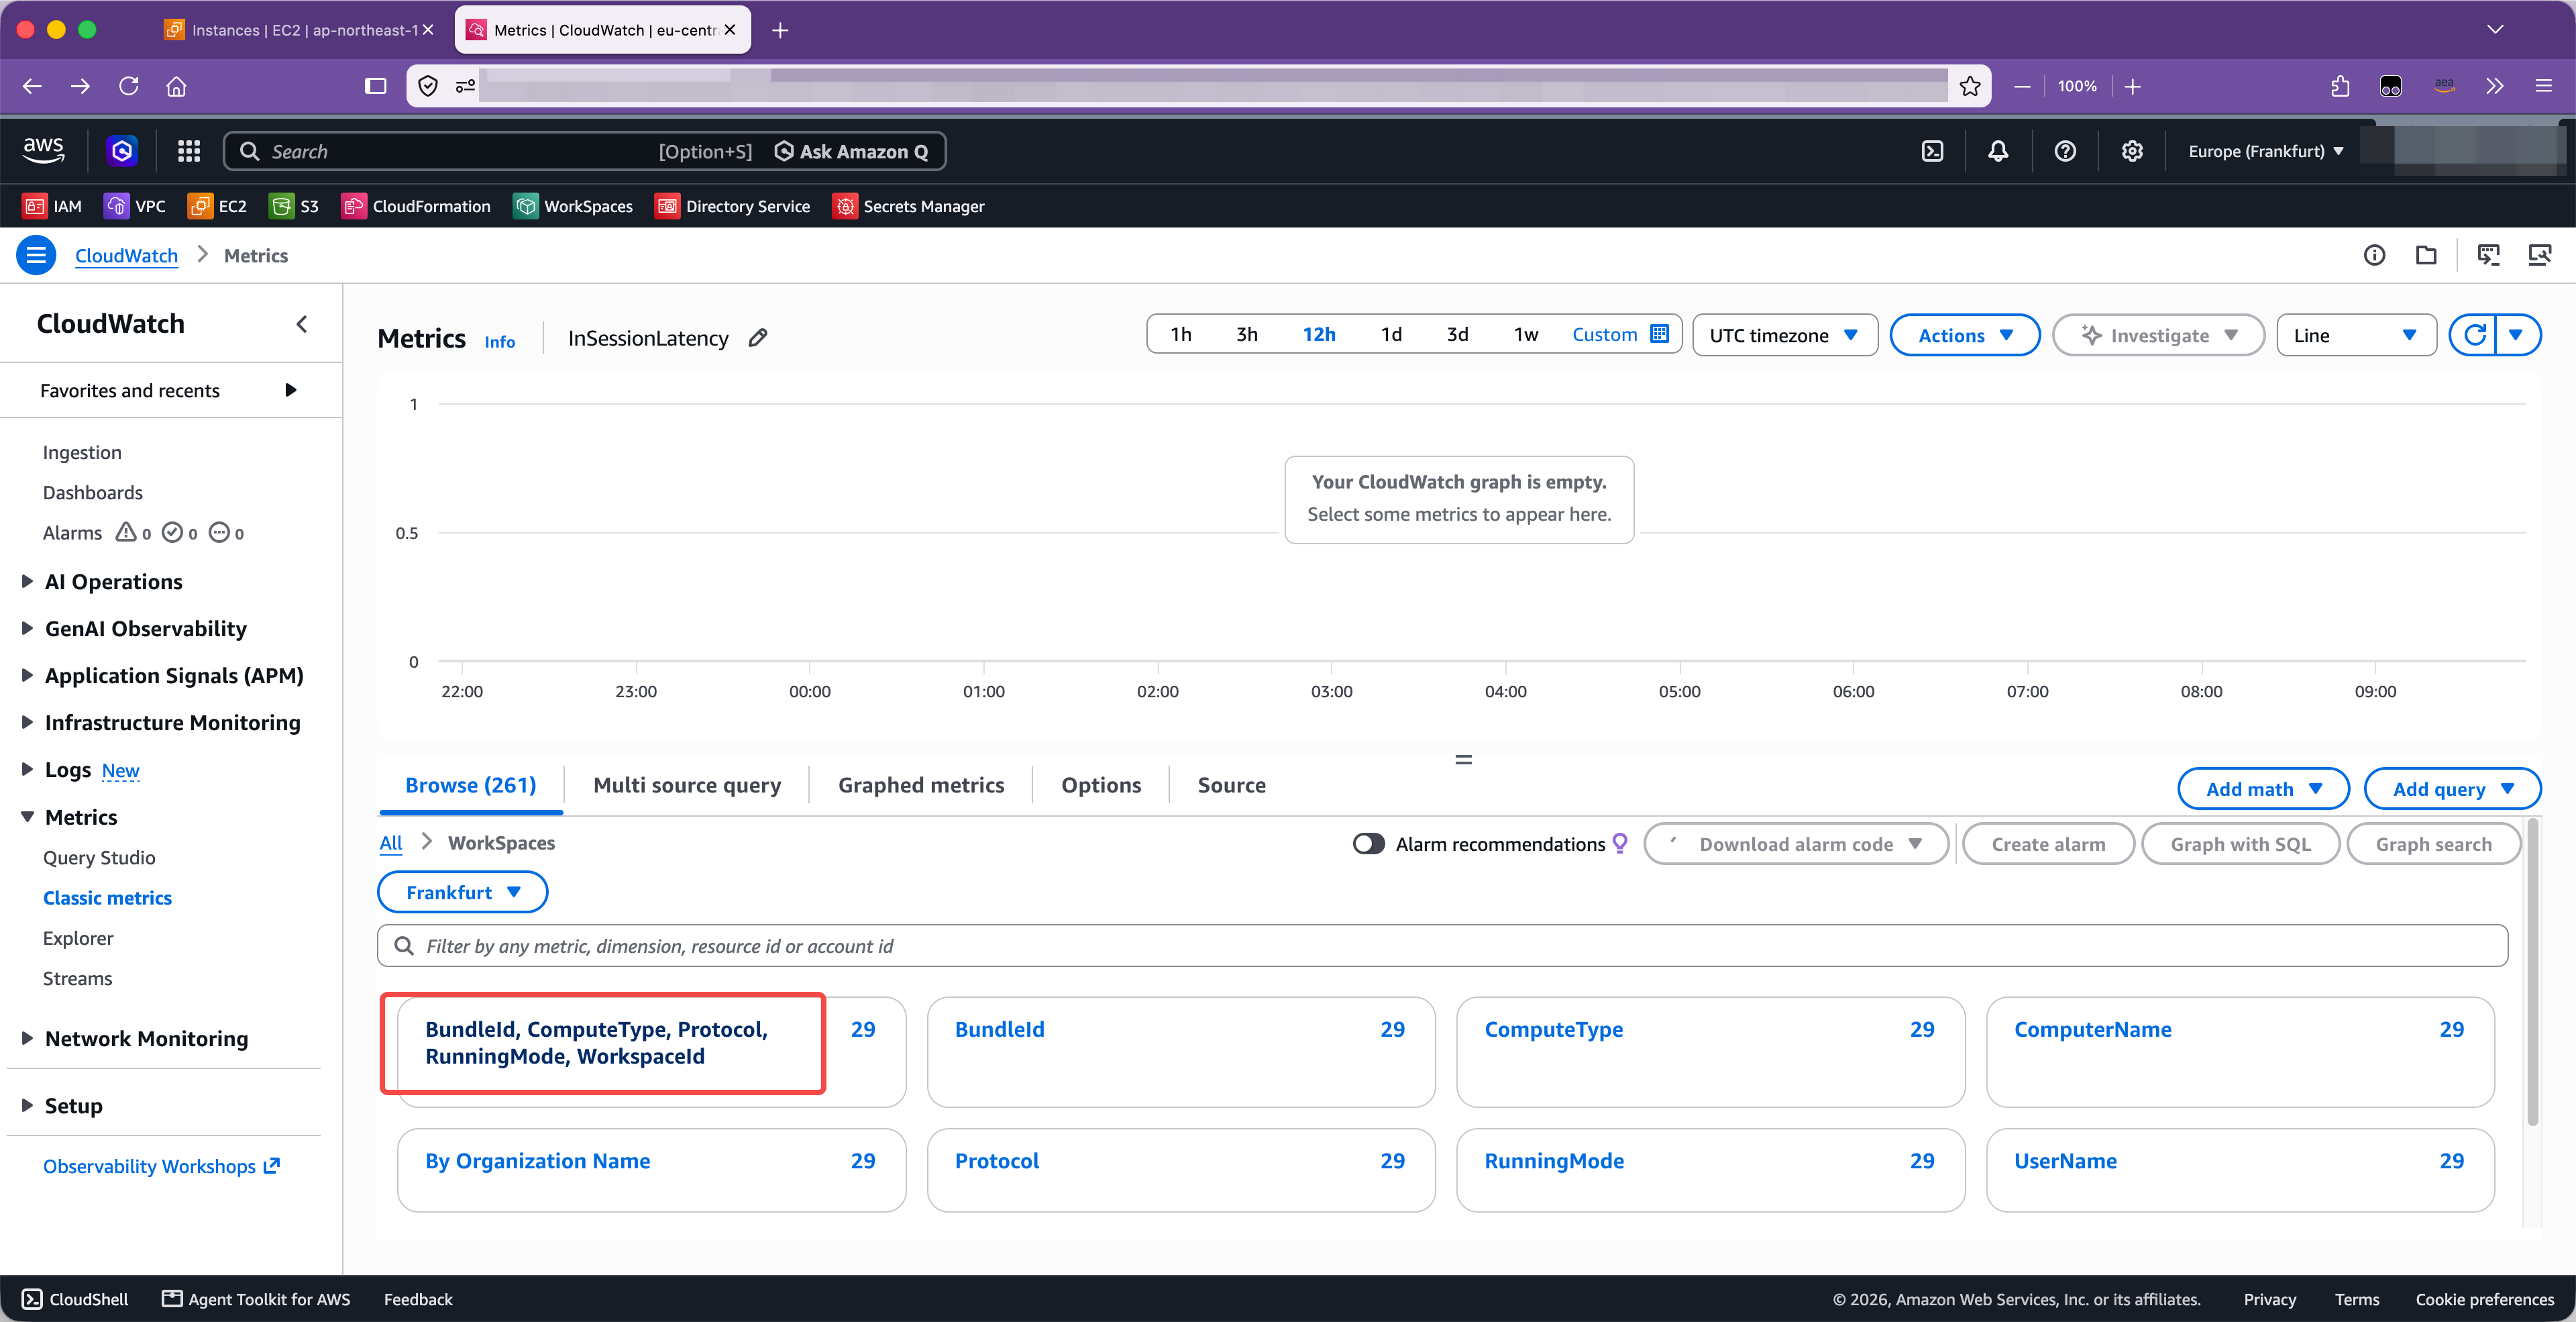Bookmark page with the star icon
The width and height of the screenshot is (2576, 1322).
[x=1970, y=86]
